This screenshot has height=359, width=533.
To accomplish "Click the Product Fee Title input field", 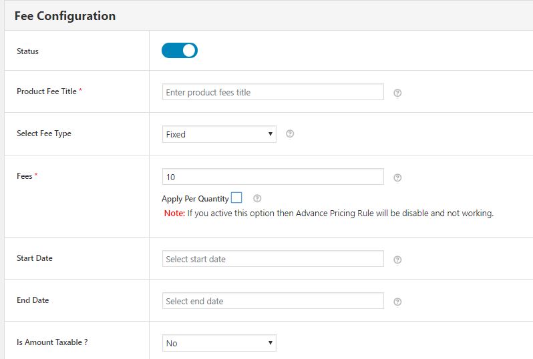I will [273, 92].
